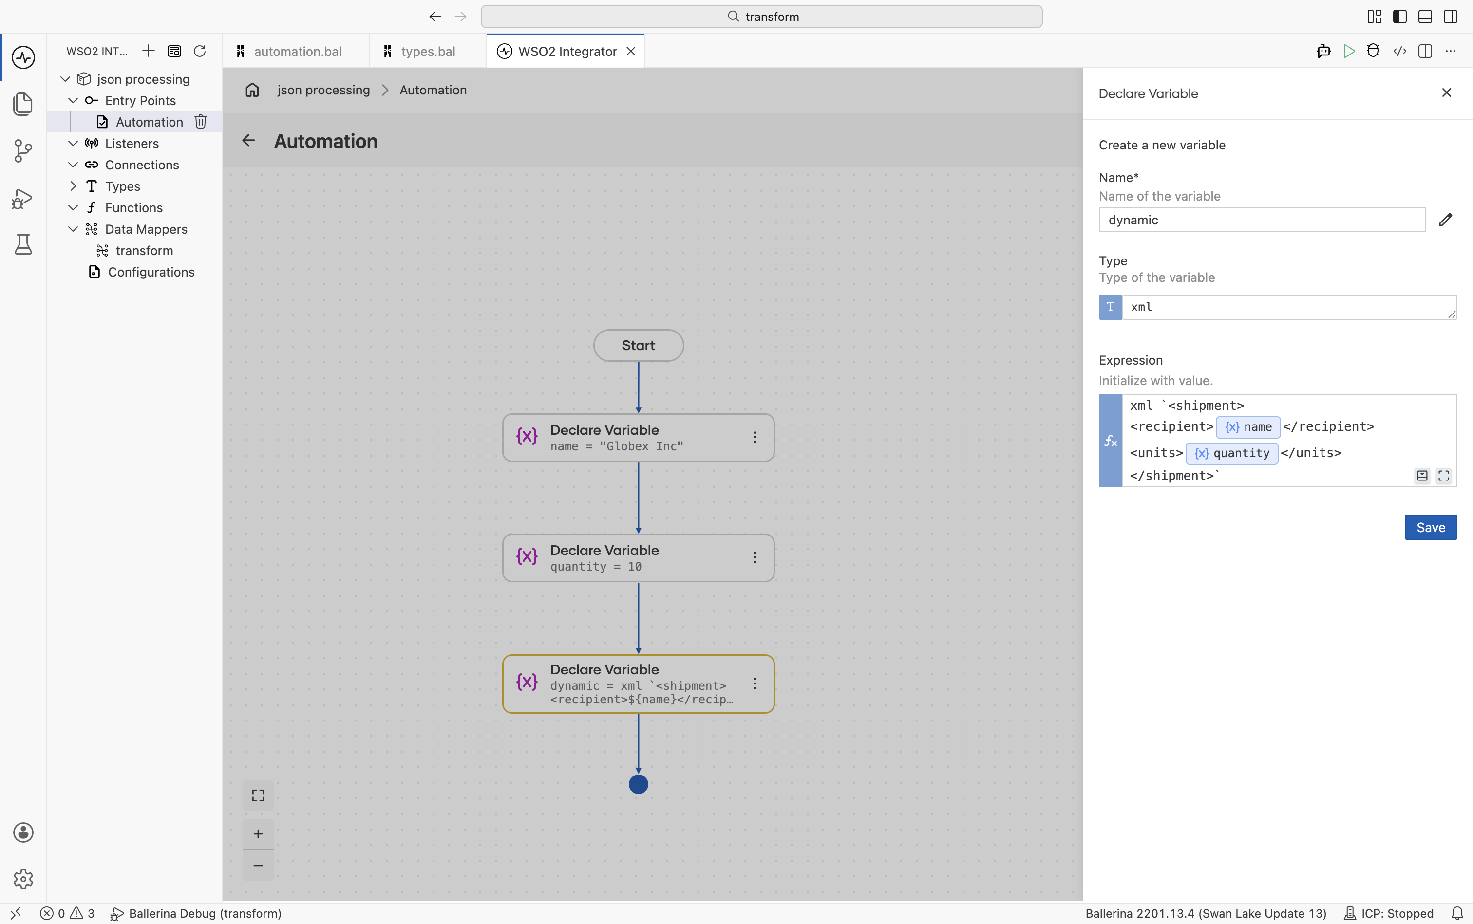The width and height of the screenshot is (1473, 924).
Task: Edit the variable name with pencil icon
Action: pyautogui.click(x=1446, y=220)
